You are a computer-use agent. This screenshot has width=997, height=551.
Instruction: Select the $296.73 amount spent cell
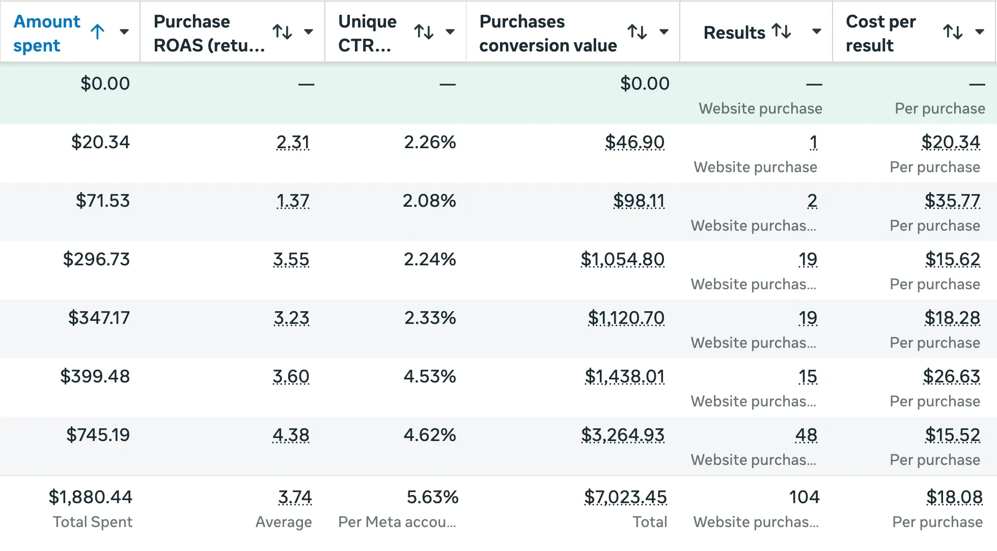[x=96, y=259]
